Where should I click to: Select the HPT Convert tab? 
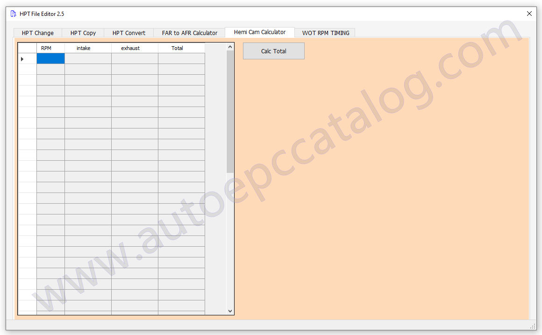(129, 33)
